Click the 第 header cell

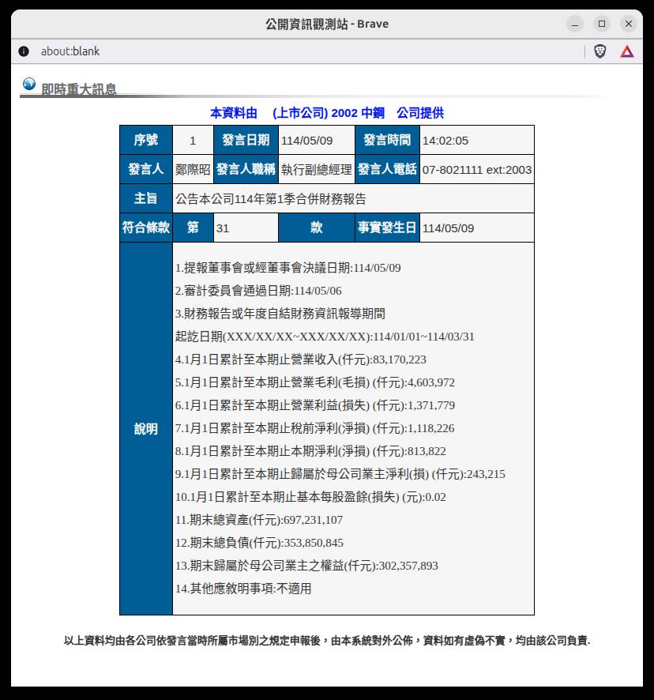click(193, 228)
